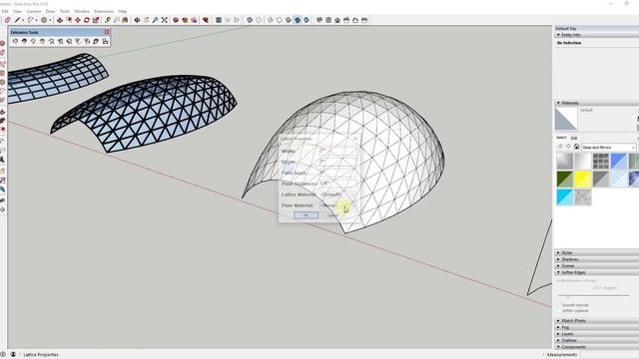Click last icon in Extrusion Tools toolbar
The image size is (639, 359).
pyautogui.click(x=105, y=41)
